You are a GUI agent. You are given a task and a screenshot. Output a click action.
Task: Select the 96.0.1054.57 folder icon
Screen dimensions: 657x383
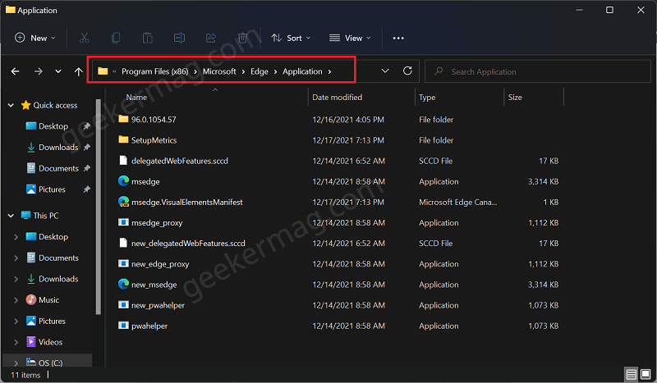pos(123,119)
